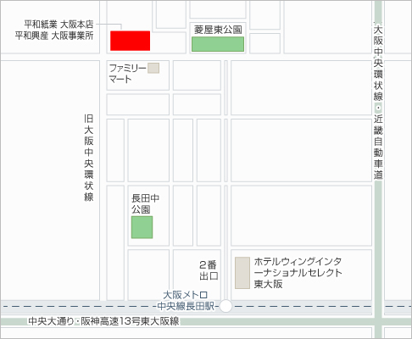Click the white Nagata station circle marker
Screen dimensions: 412x339
225,306
